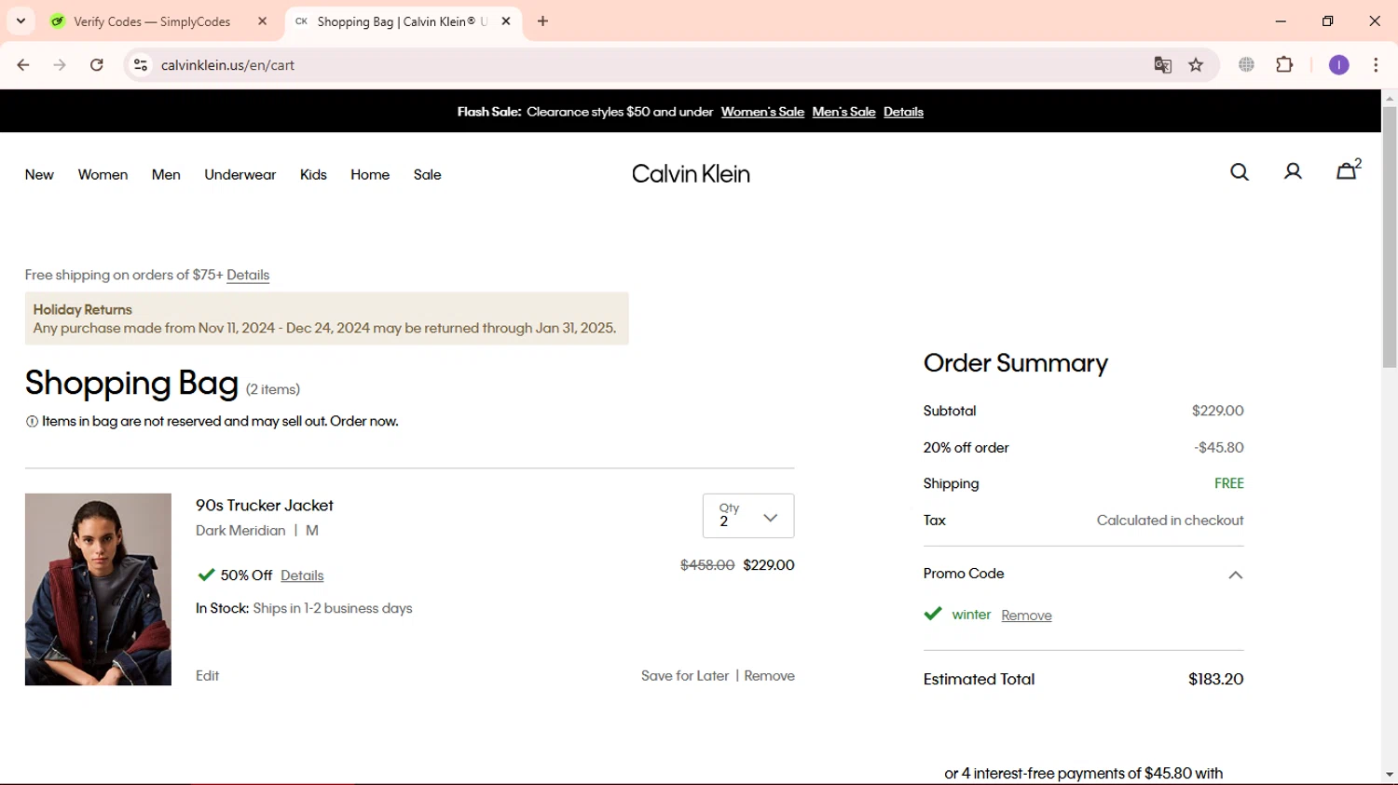Viewport: 1398px width, 785px height.
Task: Remove the 90s Trucker Jacket from bag
Action: tap(769, 676)
